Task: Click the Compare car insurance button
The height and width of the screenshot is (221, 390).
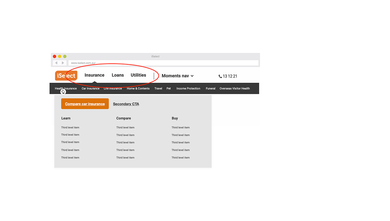Action: [85, 104]
